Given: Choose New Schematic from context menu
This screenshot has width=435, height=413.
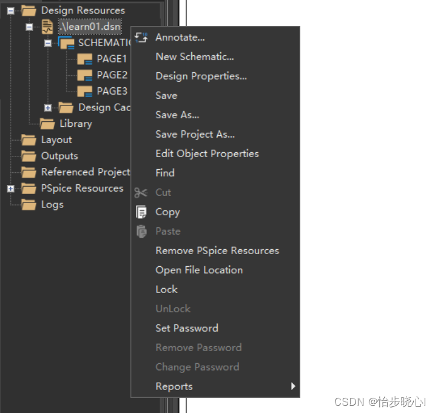Looking at the screenshot, I should coord(195,57).
